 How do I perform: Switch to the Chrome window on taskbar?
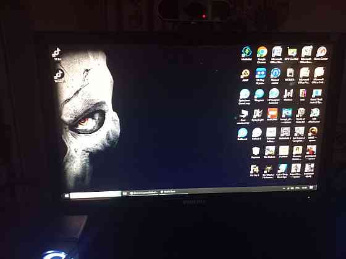(143, 192)
